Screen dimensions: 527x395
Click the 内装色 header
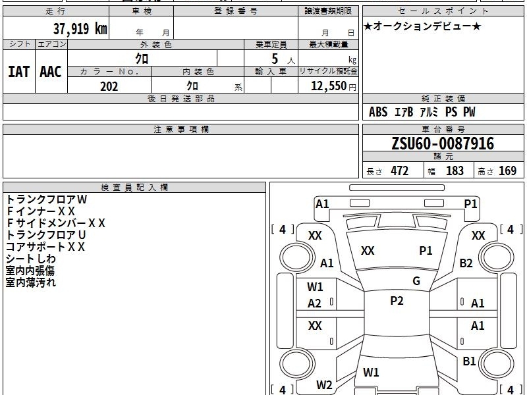click(x=198, y=72)
